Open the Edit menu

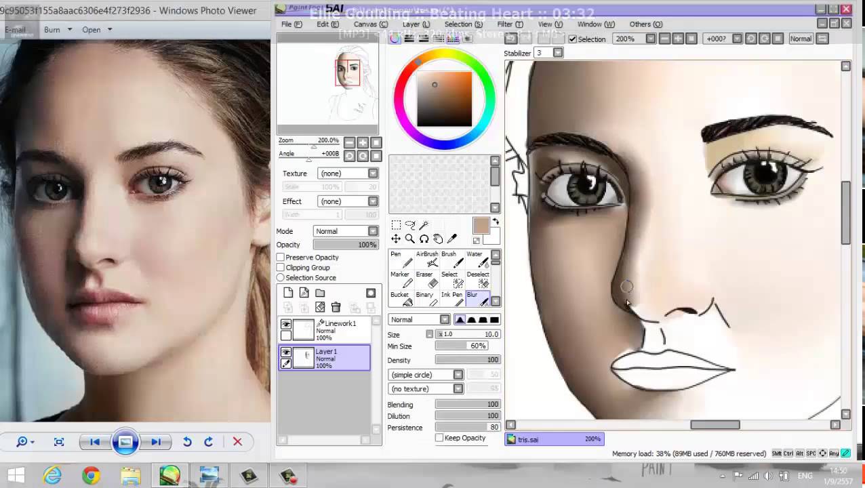pos(327,24)
